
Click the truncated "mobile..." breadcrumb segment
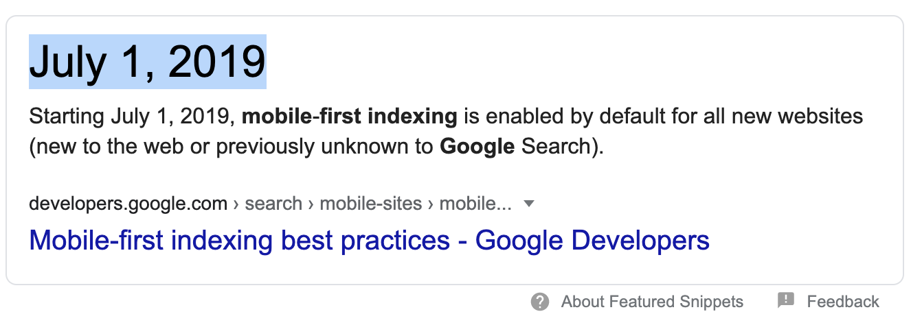tap(475, 204)
